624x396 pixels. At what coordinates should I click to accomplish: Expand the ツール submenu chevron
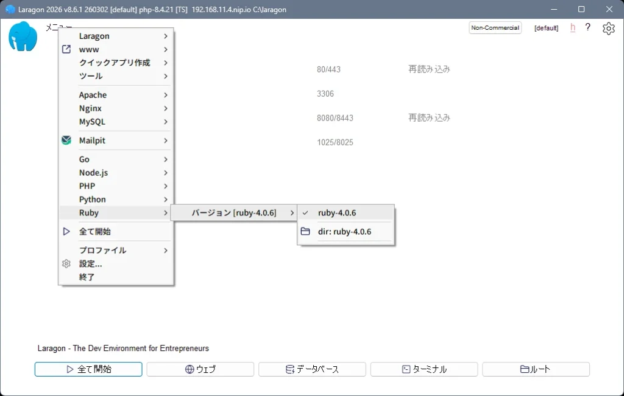(x=166, y=76)
